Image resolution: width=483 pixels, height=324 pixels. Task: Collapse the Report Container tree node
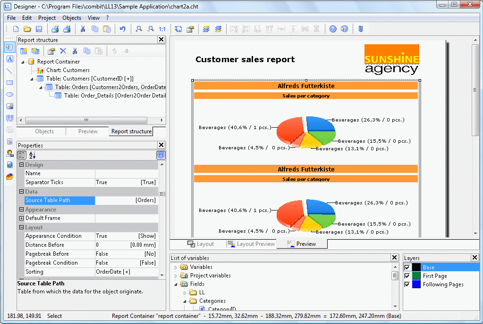coord(23,62)
